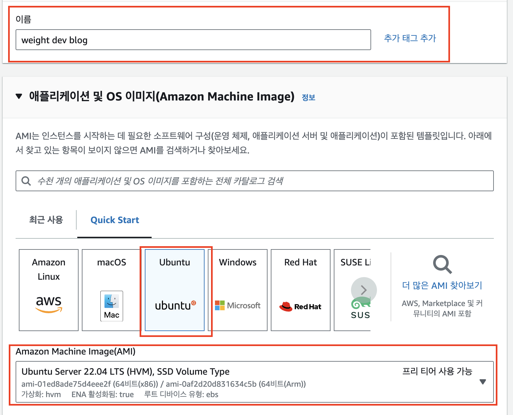Click the 이름 field label
The image size is (513, 415).
(23, 19)
